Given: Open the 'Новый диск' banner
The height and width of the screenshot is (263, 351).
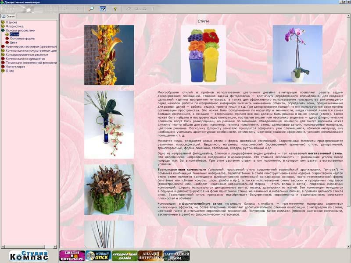Looking at the screenshot, I should point(98,256).
